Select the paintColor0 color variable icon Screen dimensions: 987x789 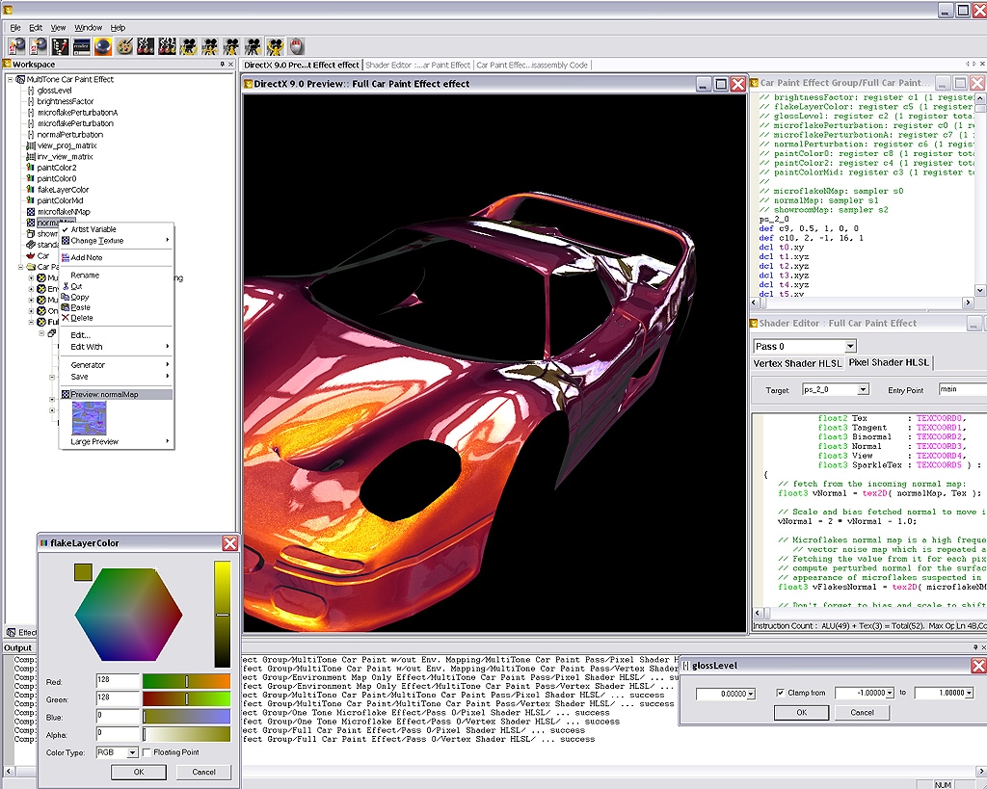coord(29,178)
